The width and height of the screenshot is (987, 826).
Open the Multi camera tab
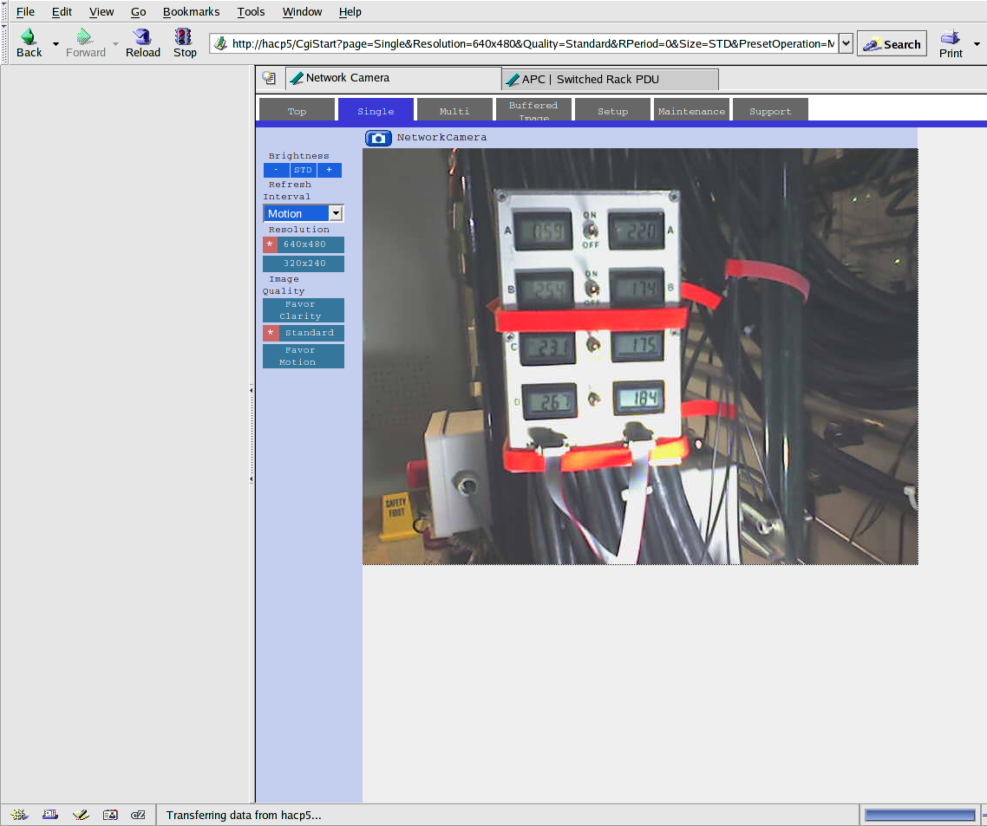tap(454, 110)
